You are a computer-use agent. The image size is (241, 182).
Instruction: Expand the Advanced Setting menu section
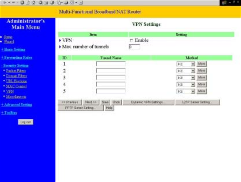17,105
